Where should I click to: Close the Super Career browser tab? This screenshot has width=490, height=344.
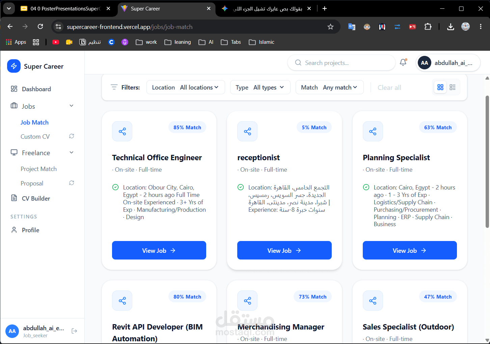click(209, 8)
